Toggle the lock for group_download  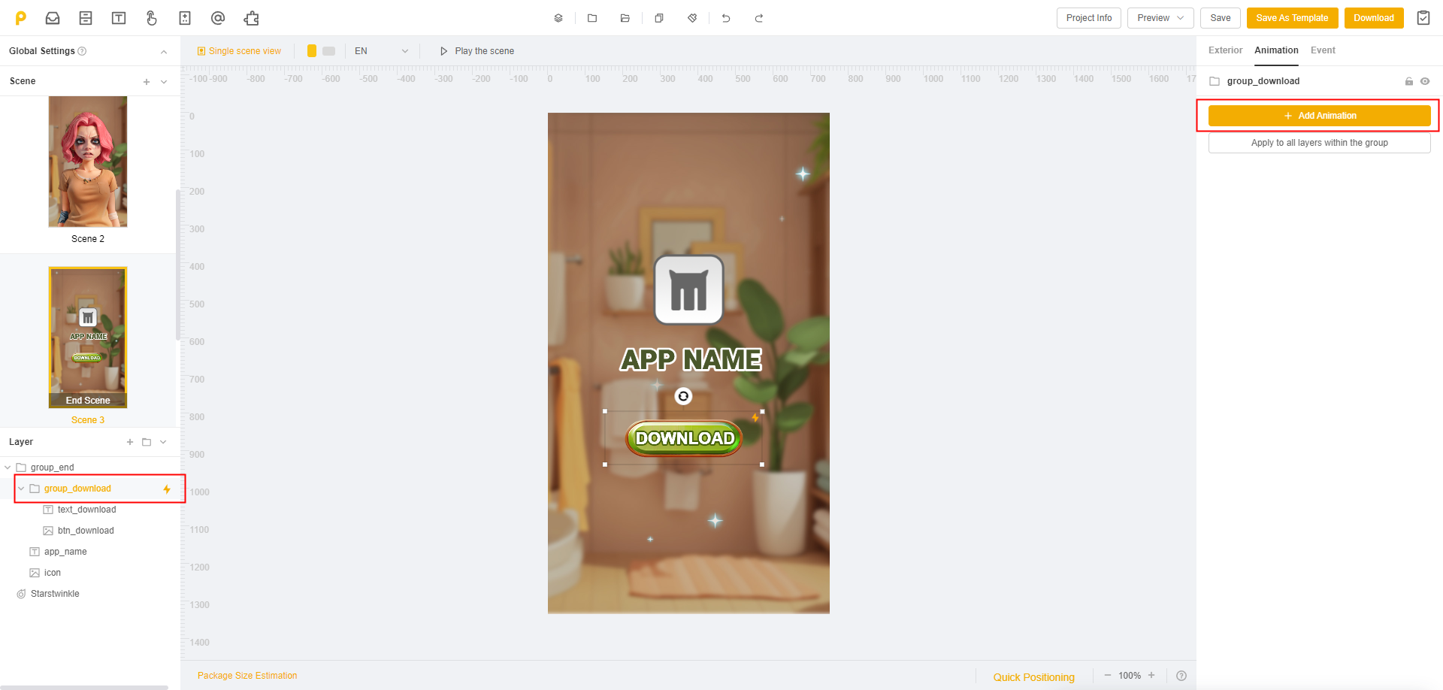click(1409, 81)
